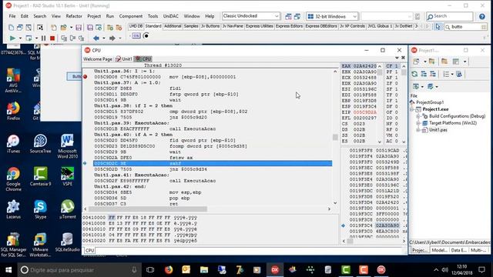This screenshot has width=493, height=277.
Task: Click the Save Desktop layout icon
Action: [288, 16]
